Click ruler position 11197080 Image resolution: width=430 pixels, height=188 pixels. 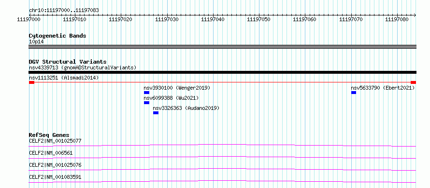click(x=397, y=19)
